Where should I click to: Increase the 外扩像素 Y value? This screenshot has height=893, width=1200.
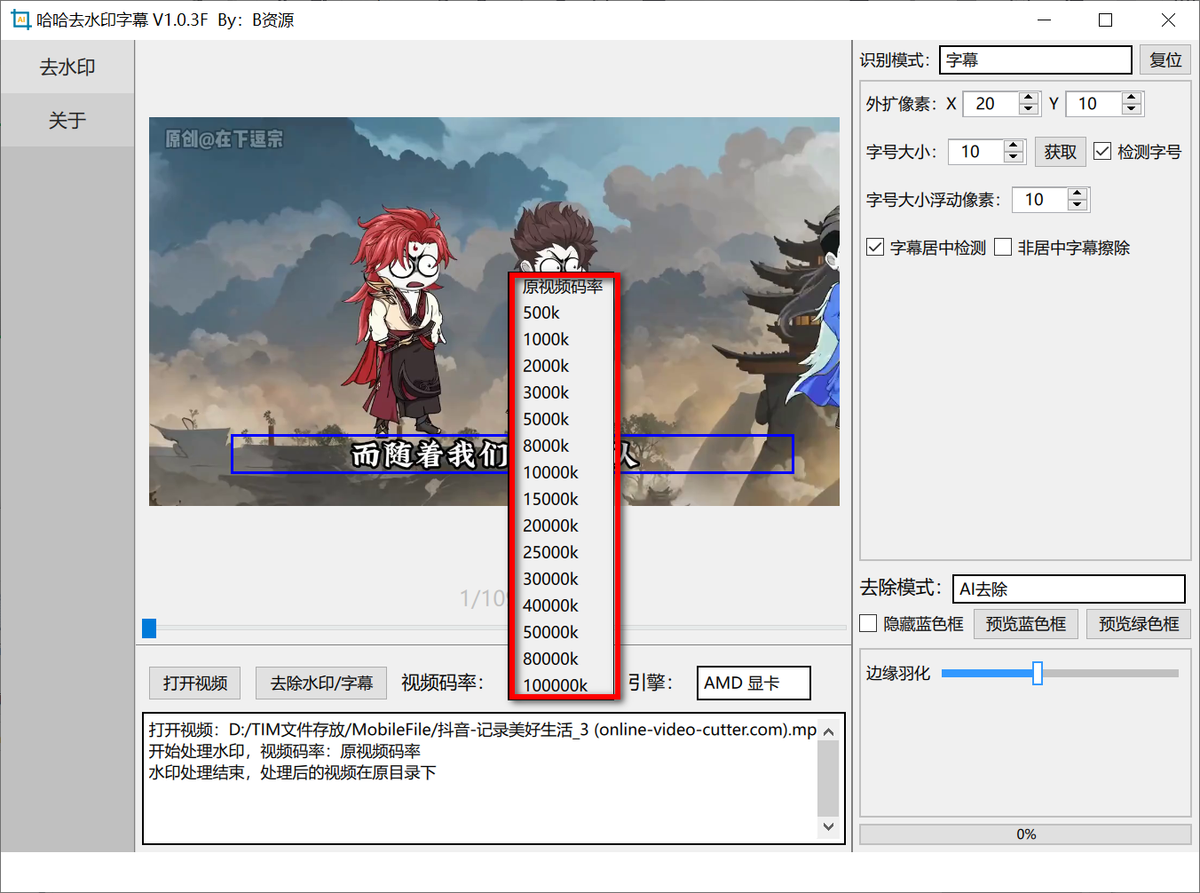[1132, 98]
